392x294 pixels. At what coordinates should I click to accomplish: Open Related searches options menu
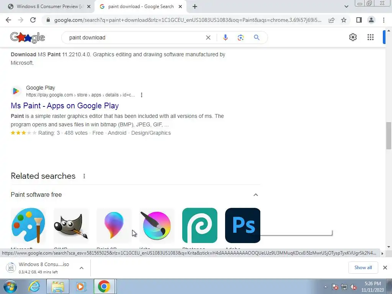[84, 176]
